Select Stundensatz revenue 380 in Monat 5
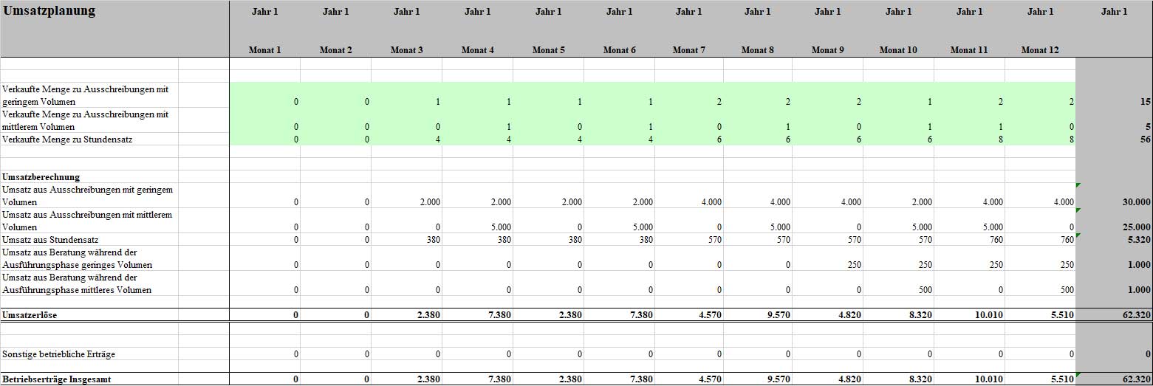The height and width of the screenshot is (386, 1153). [576, 240]
